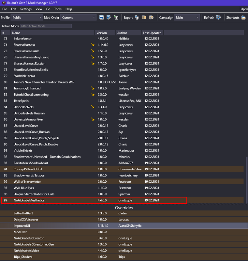
Task: Select the SeluneArmor mod row
Action: [x=122, y=38]
